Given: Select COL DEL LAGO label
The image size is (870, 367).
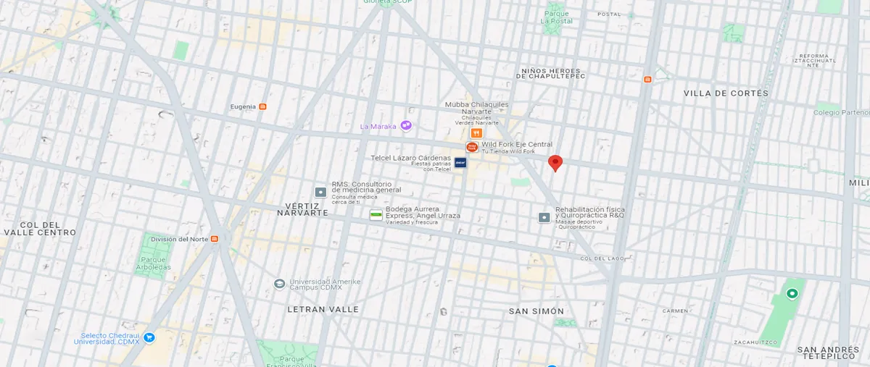Looking at the screenshot, I should 603,258.
